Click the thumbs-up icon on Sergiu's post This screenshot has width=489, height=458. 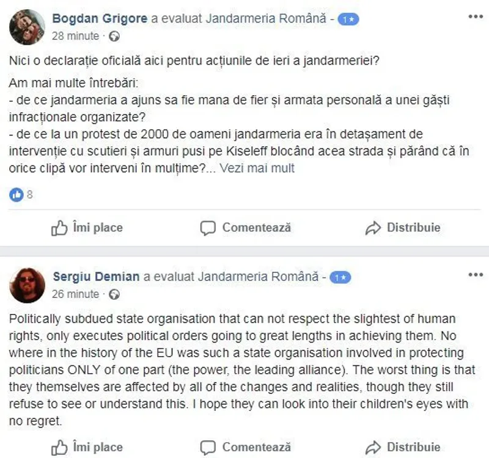59,448
